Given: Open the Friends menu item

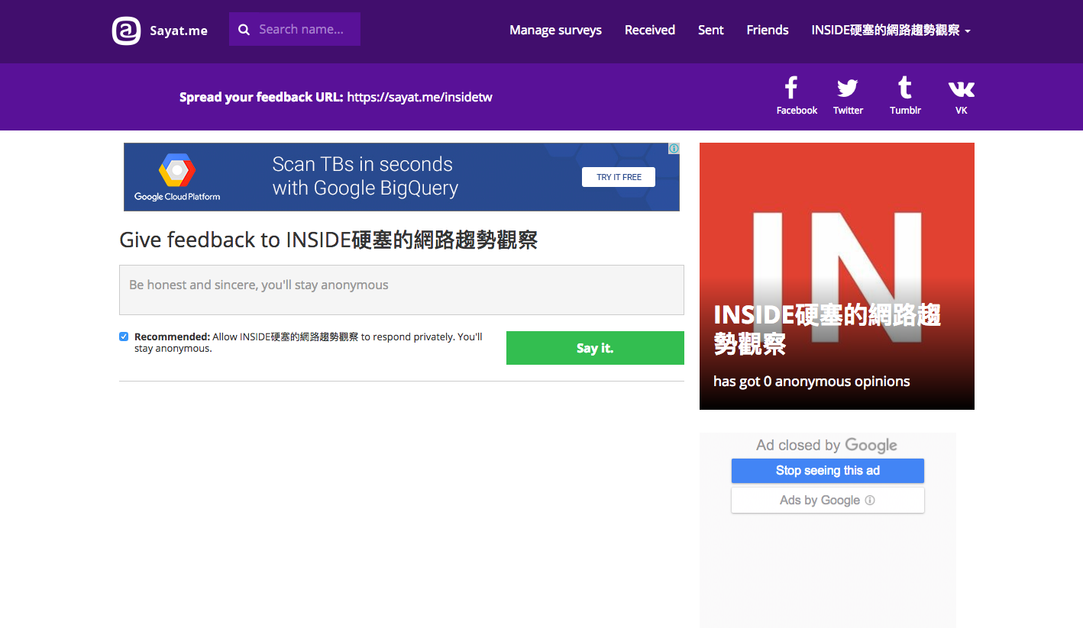Looking at the screenshot, I should [x=768, y=31].
